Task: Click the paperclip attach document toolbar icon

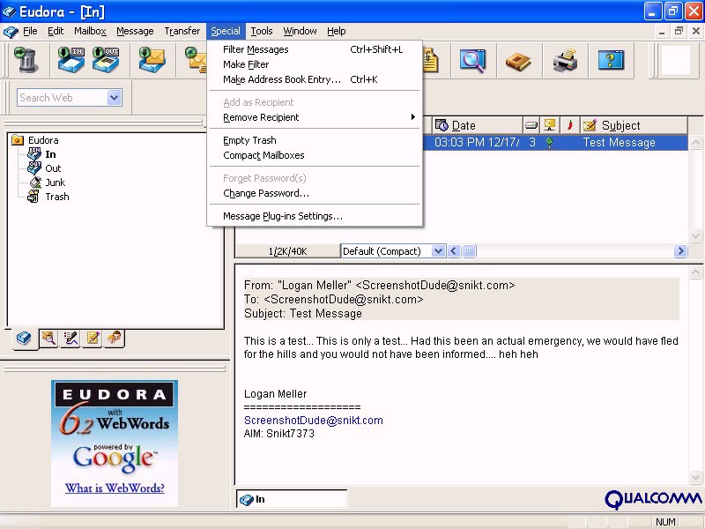Action: pyautogui.click(x=429, y=60)
